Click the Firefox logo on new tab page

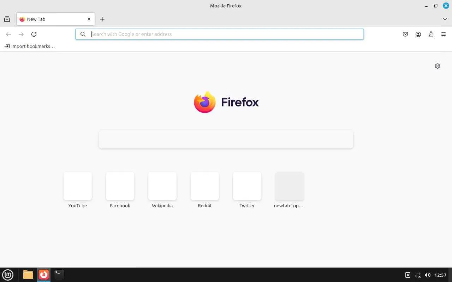pyautogui.click(x=226, y=102)
